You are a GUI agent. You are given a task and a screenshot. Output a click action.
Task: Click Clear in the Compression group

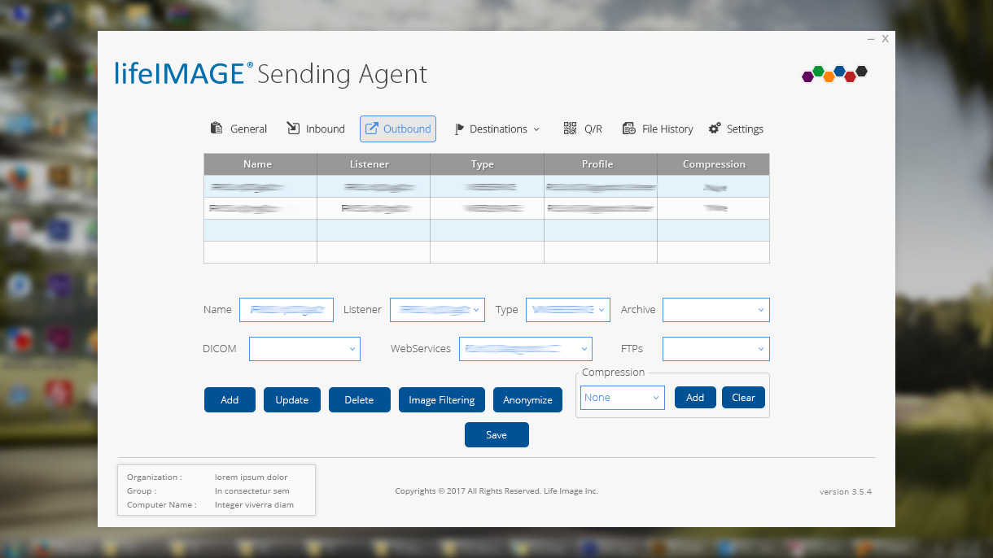(743, 398)
